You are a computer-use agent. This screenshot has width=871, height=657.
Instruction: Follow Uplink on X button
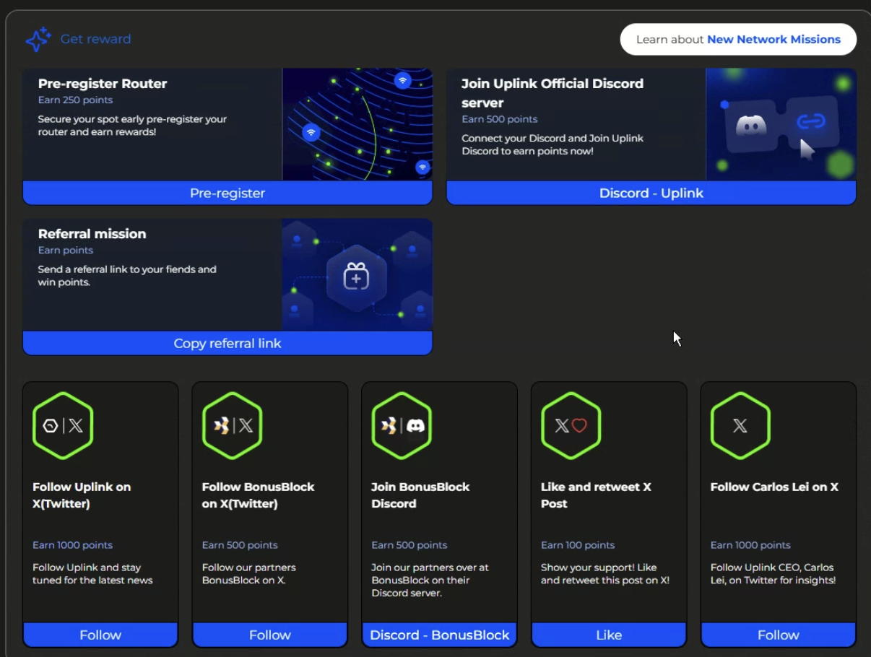tap(100, 635)
